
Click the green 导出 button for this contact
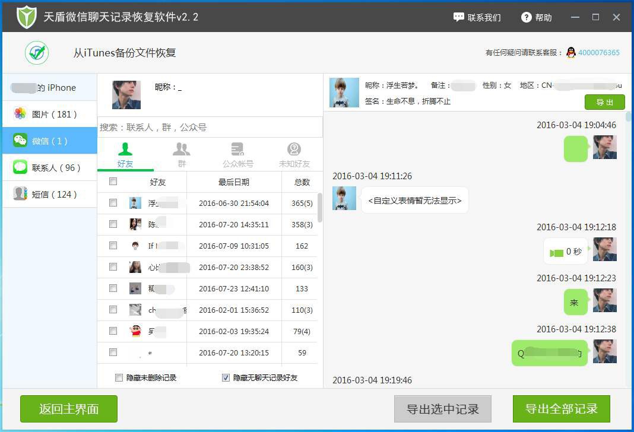[x=604, y=102]
